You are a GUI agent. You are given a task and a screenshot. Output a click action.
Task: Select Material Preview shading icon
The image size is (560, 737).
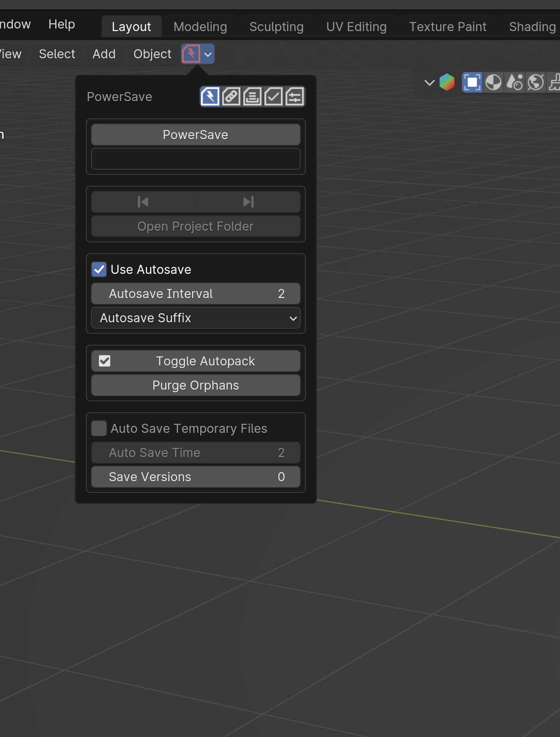(x=515, y=82)
